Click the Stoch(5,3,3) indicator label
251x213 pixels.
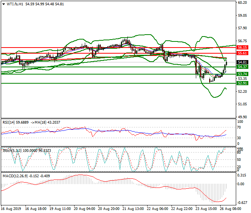(x=13, y=151)
